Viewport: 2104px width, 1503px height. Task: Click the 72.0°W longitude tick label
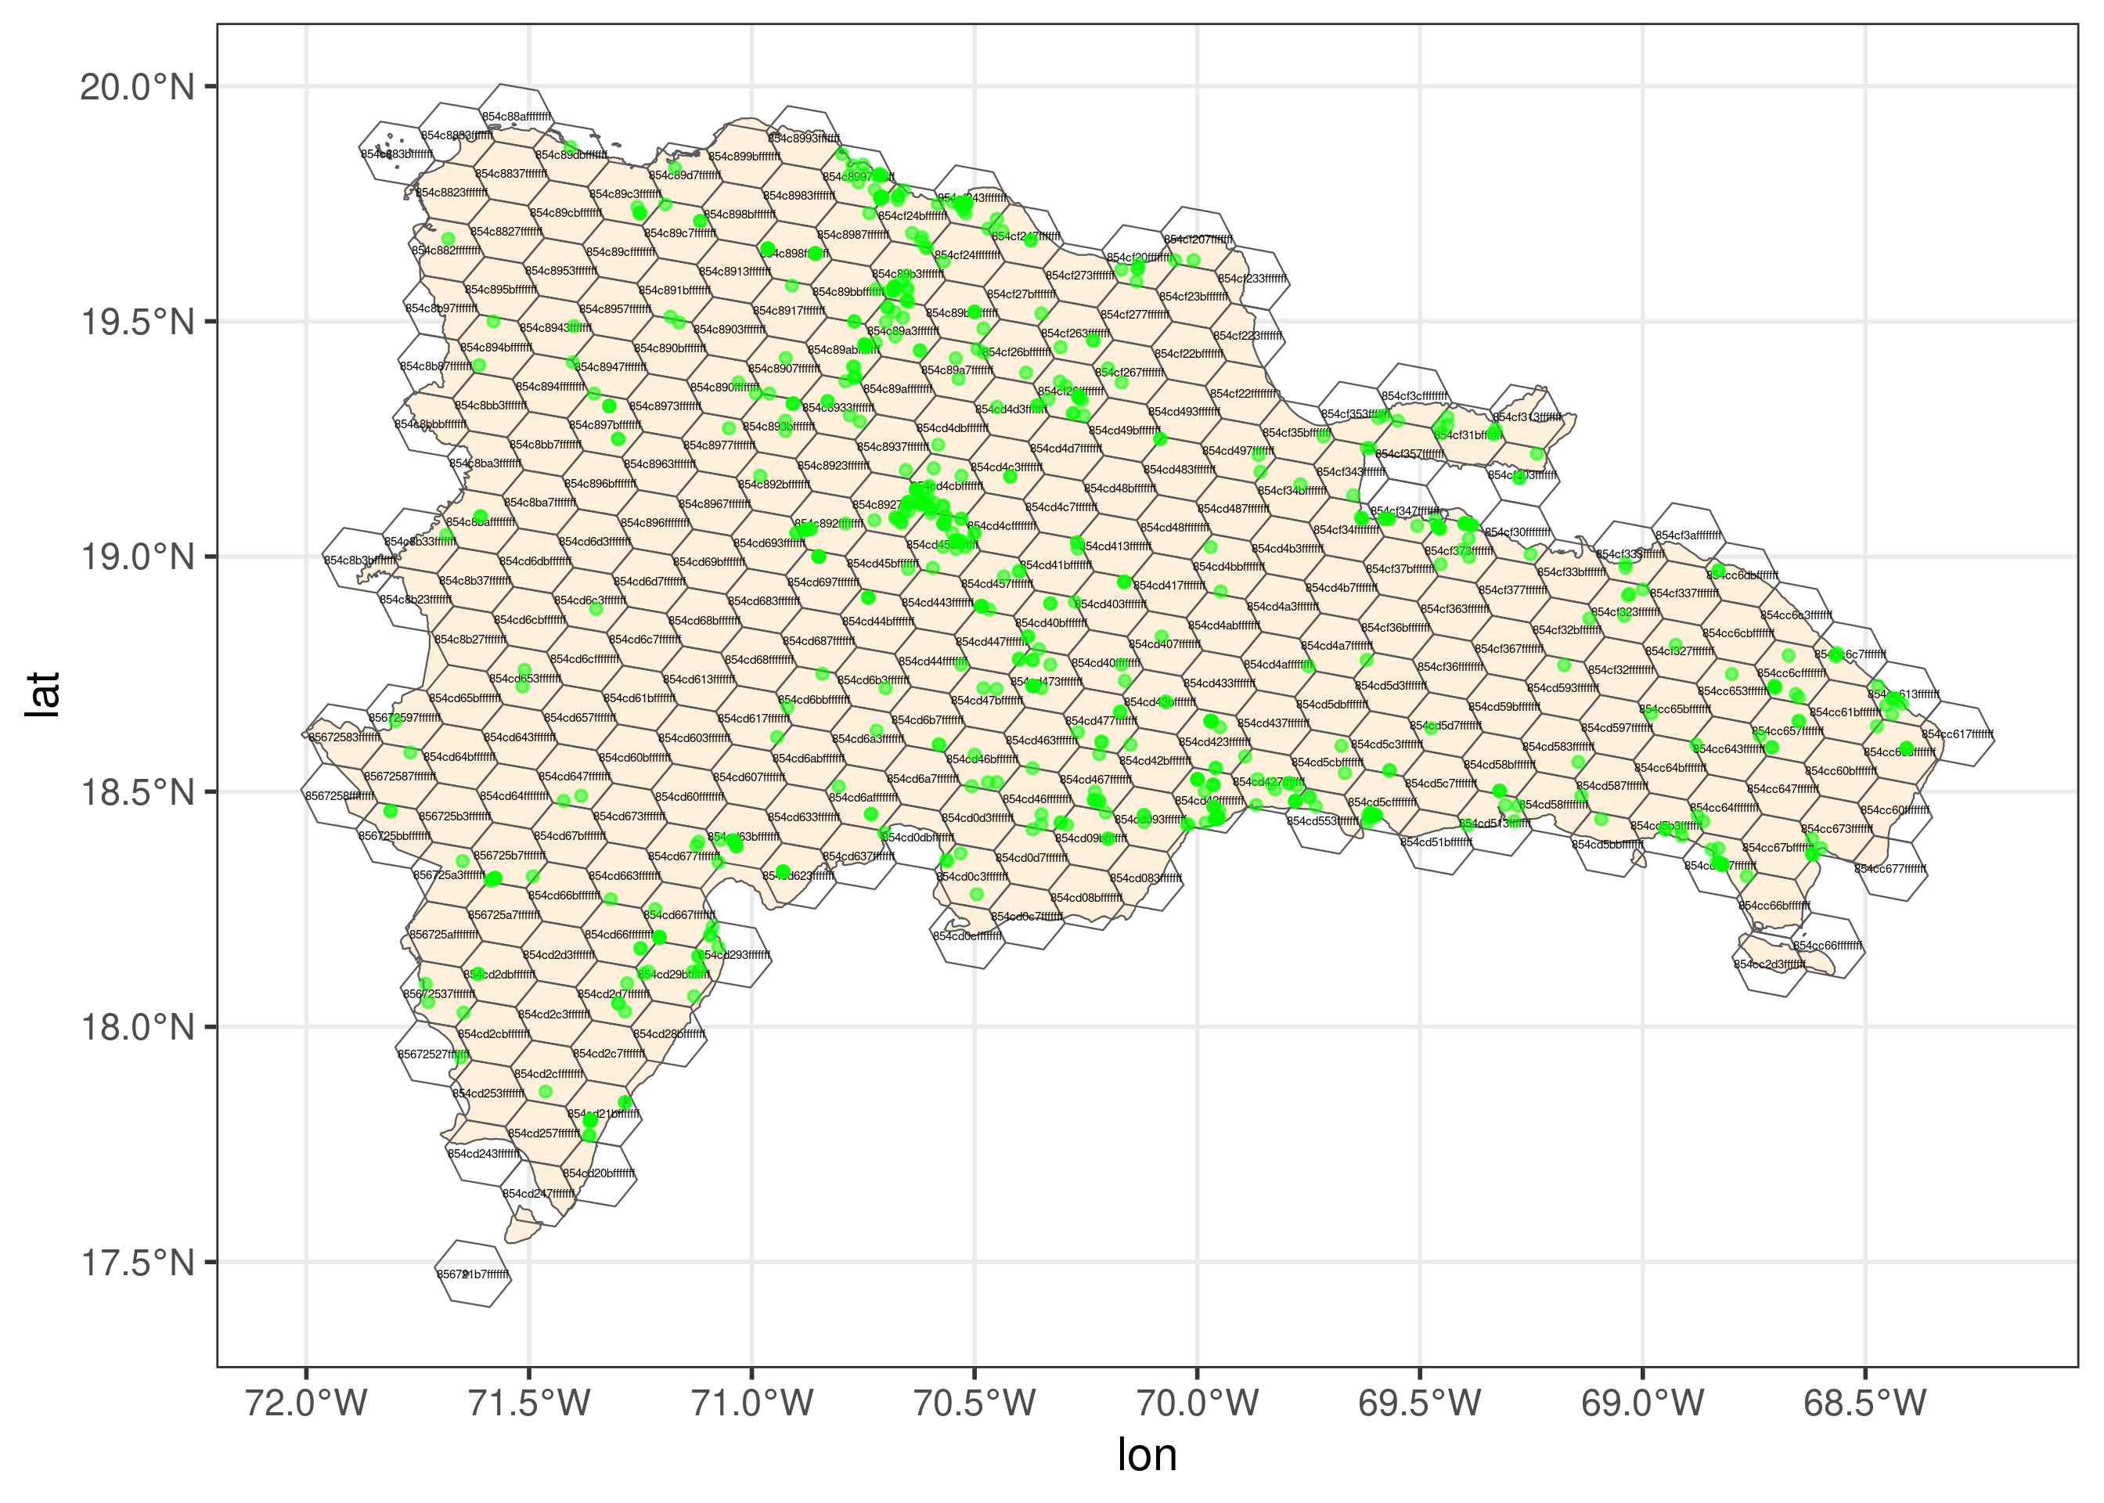[x=306, y=1403]
